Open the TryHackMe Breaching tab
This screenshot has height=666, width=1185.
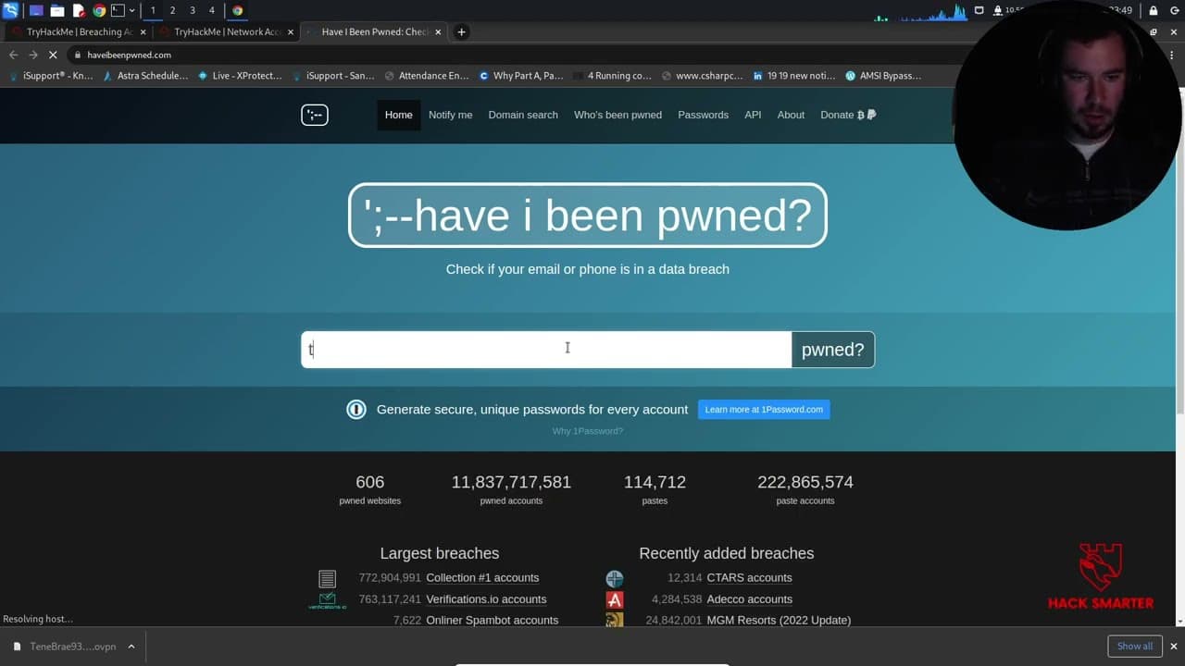(80, 31)
